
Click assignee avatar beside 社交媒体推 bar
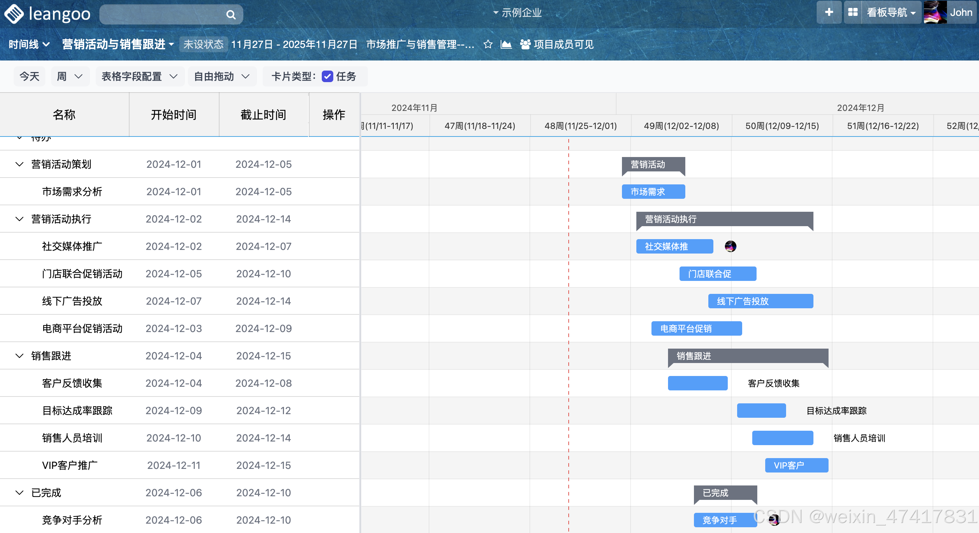coord(730,246)
